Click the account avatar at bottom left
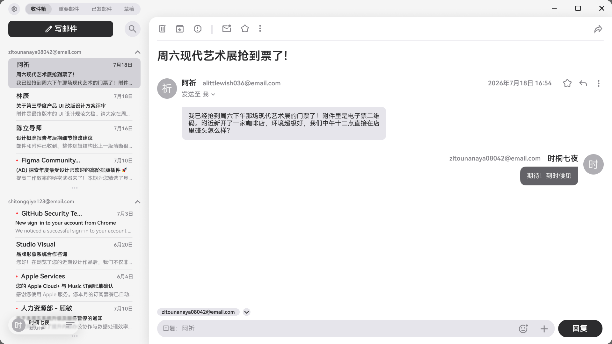 [x=18, y=325]
